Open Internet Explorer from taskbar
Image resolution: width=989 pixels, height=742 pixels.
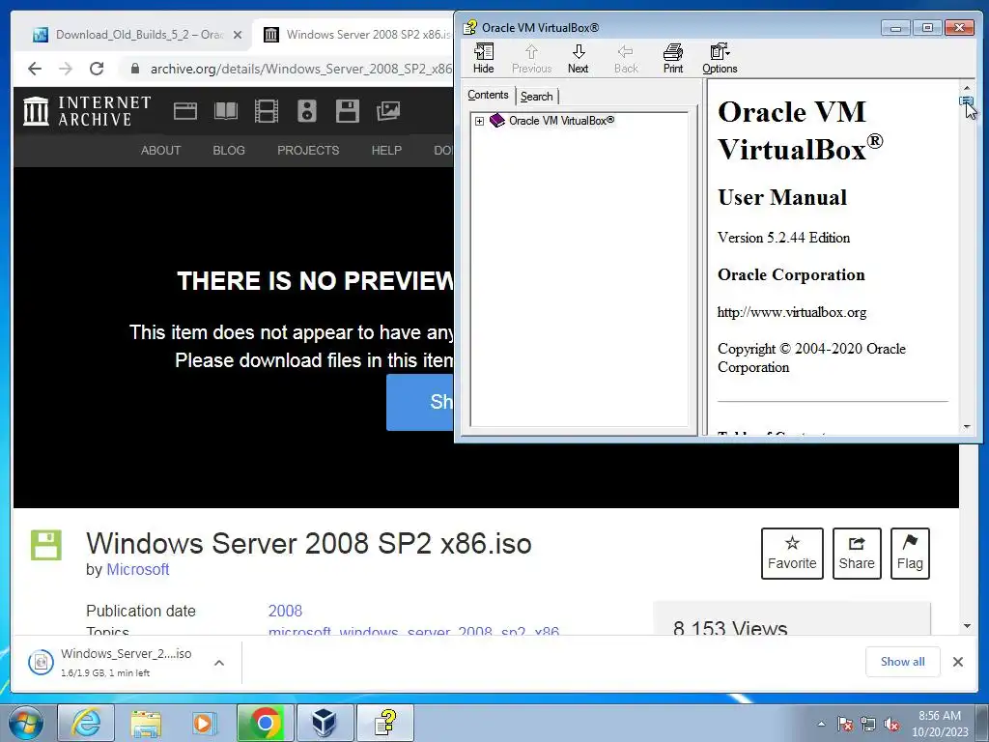pyautogui.click(x=86, y=723)
